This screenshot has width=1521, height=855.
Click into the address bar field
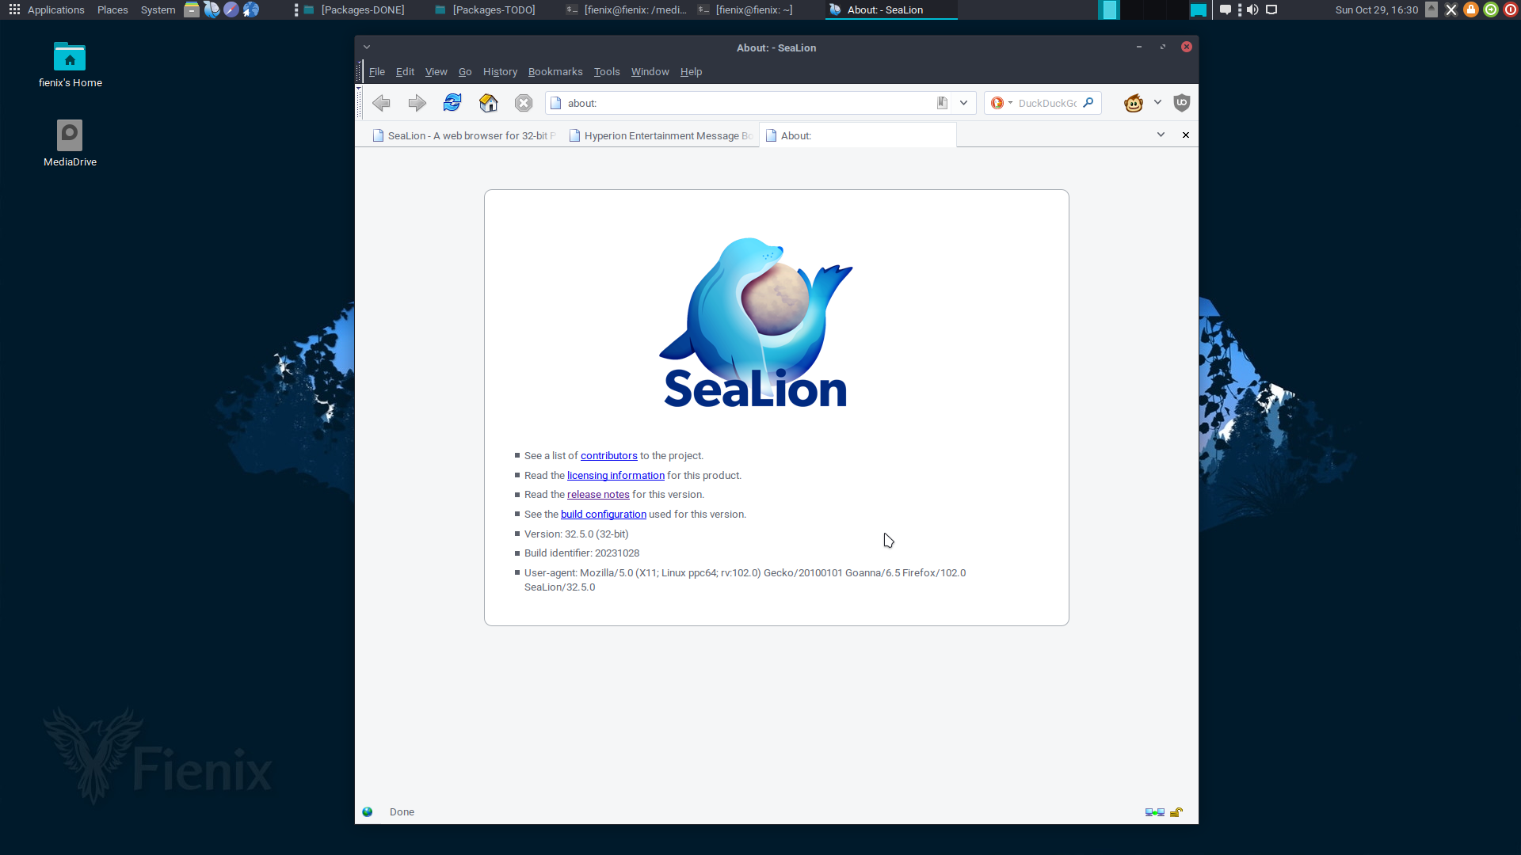(x=745, y=104)
